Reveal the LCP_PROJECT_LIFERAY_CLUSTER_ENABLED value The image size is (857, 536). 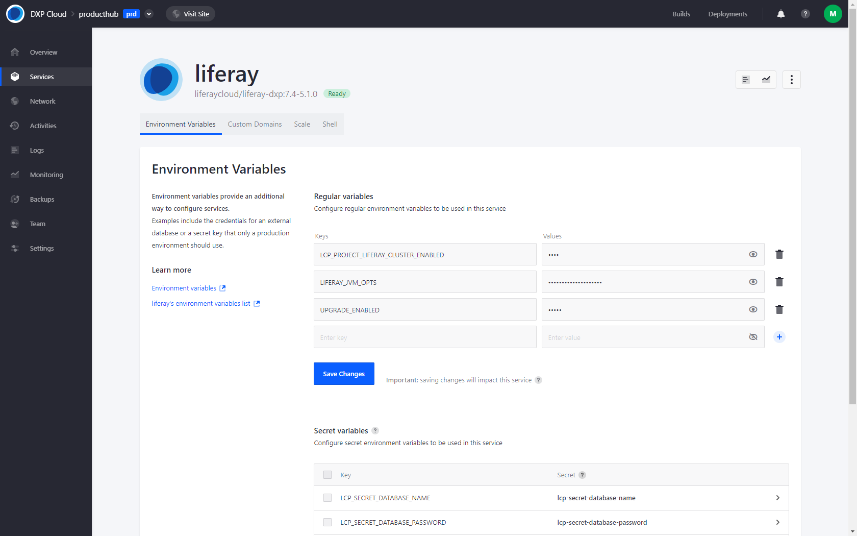pos(753,254)
